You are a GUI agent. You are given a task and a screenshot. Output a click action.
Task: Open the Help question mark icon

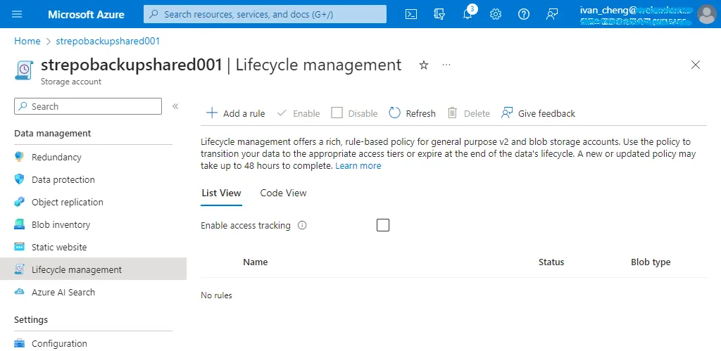pyautogui.click(x=524, y=14)
